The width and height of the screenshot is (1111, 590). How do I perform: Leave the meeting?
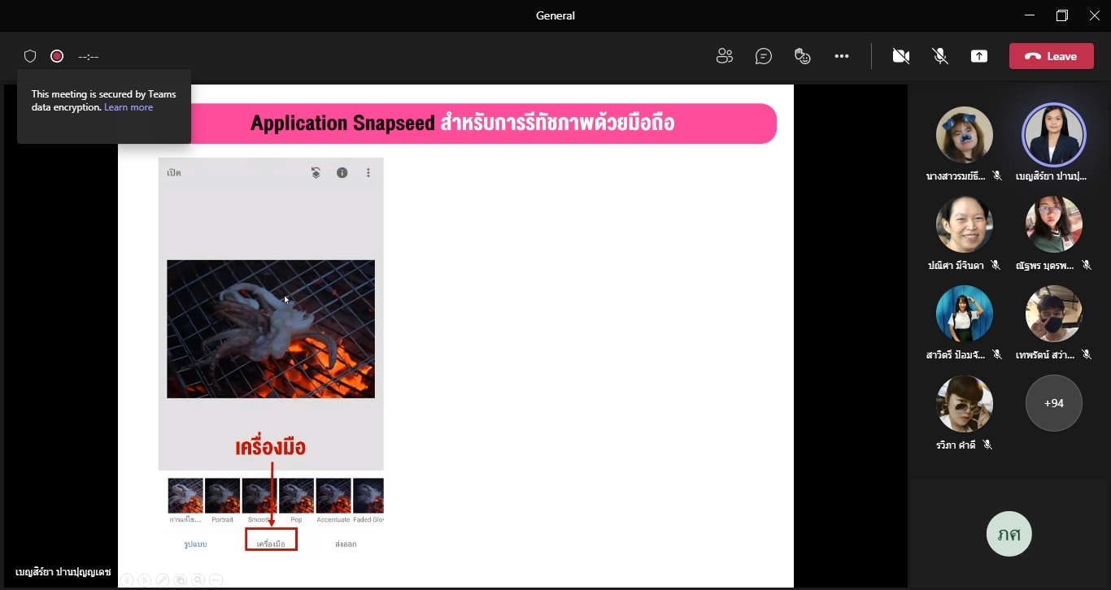pos(1052,56)
